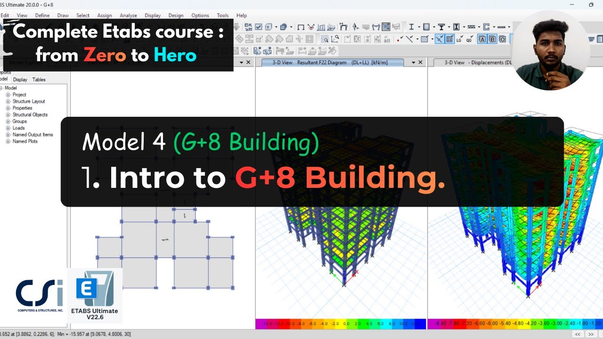The width and height of the screenshot is (603, 339).
Task: Display shell stresses diagram icon
Action: [331, 27]
